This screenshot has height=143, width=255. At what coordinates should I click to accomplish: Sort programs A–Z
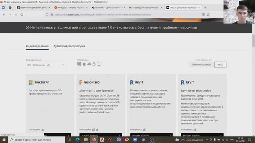click(220, 64)
